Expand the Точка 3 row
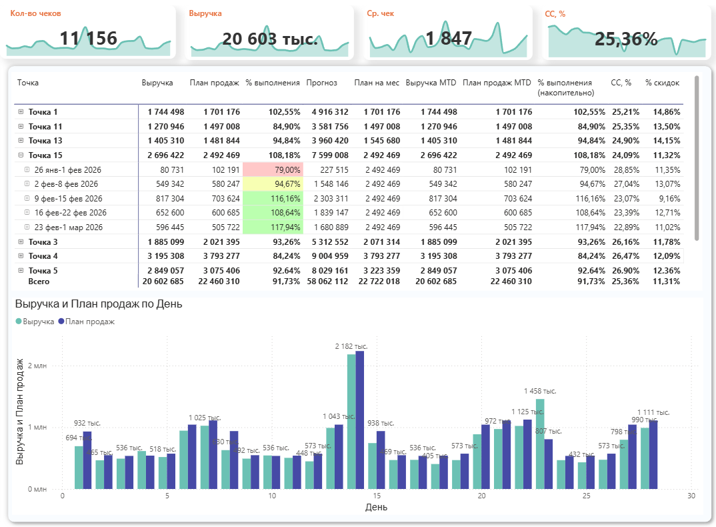 [x=21, y=241]
